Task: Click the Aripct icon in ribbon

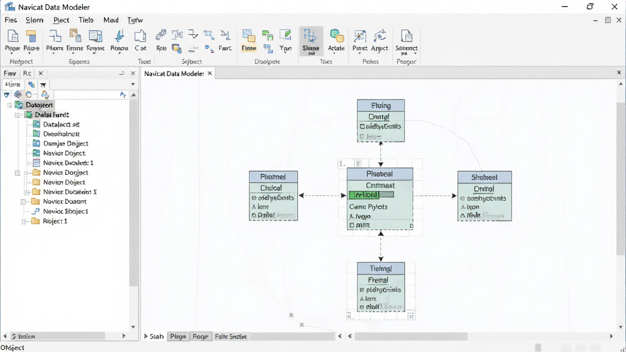Action: click(x=379, y=36)
